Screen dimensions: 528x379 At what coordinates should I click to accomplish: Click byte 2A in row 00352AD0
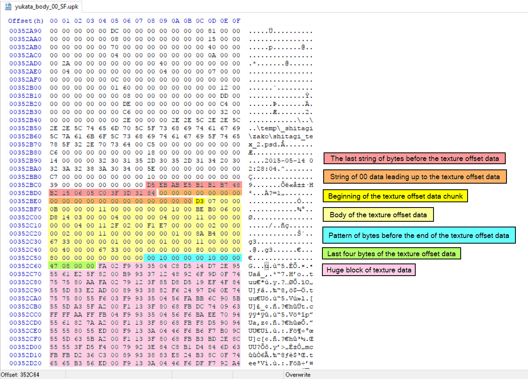tap(66, 63)
